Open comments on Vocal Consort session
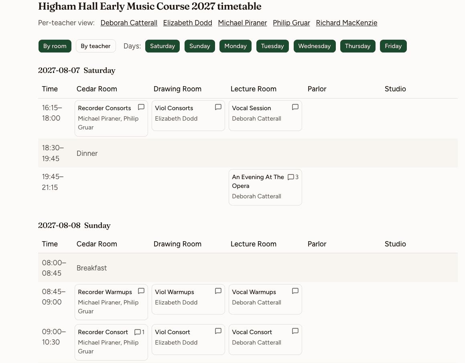 [x=295, y=331]
